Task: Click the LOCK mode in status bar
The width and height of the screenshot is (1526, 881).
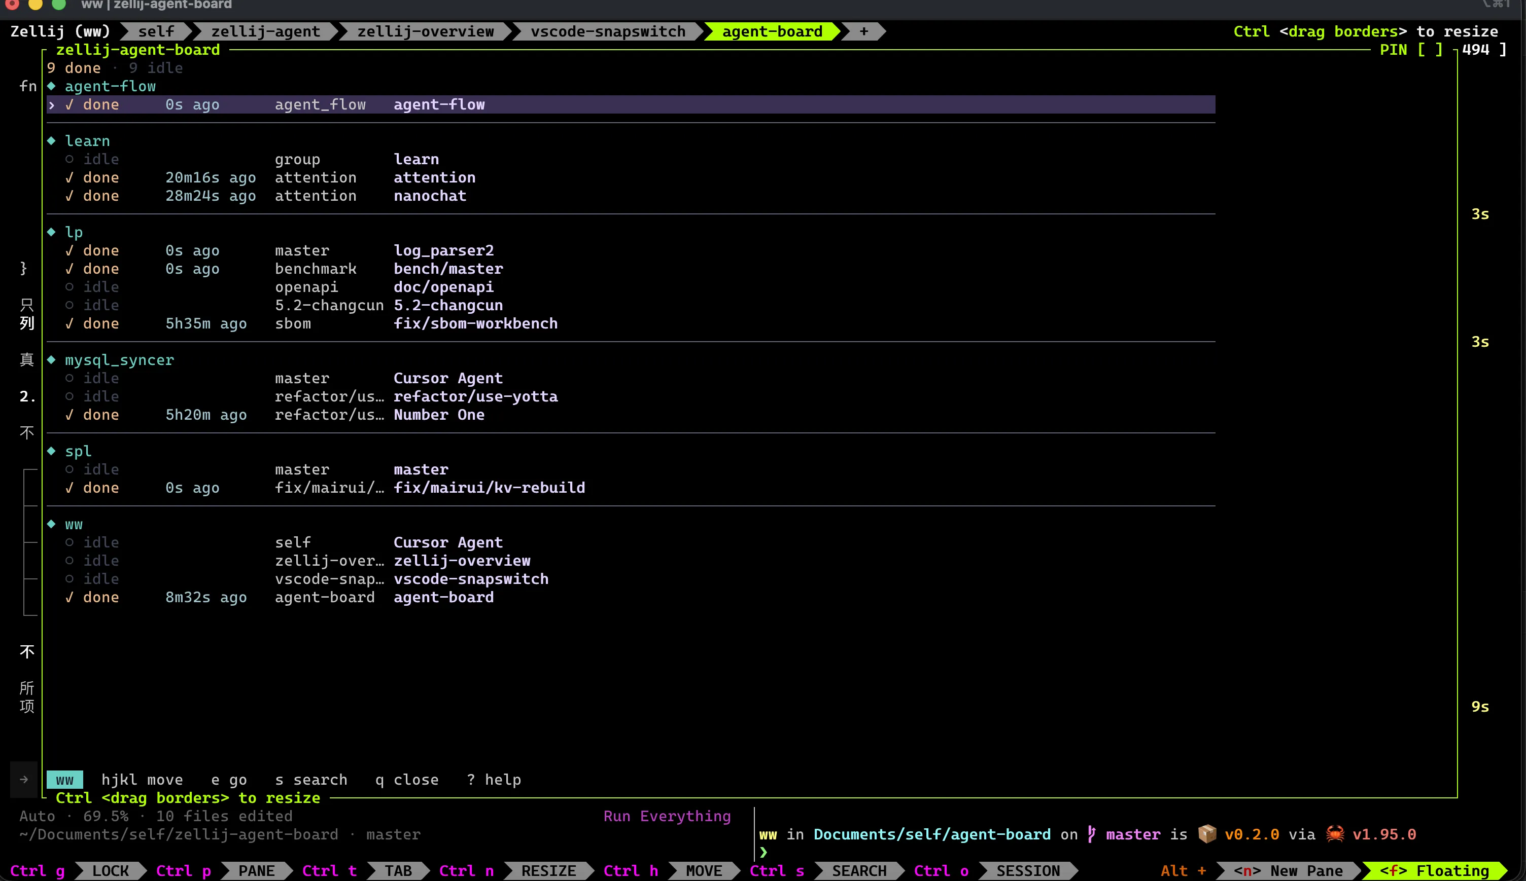Action: click(x=110, y=871)
